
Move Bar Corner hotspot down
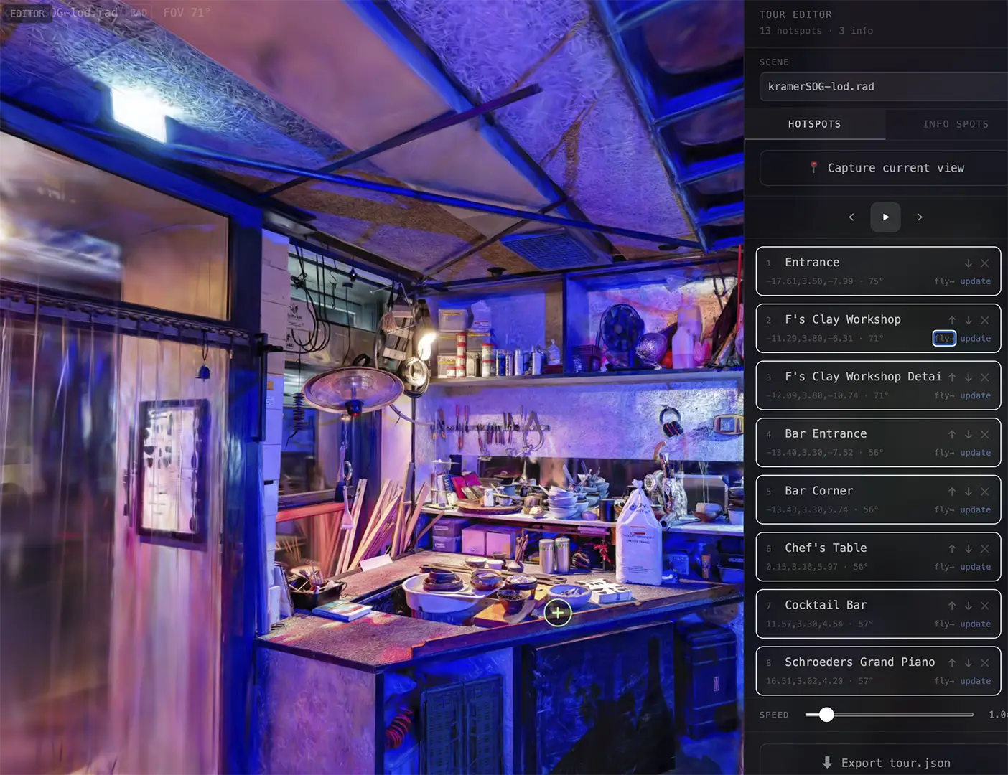pos(969,492)
